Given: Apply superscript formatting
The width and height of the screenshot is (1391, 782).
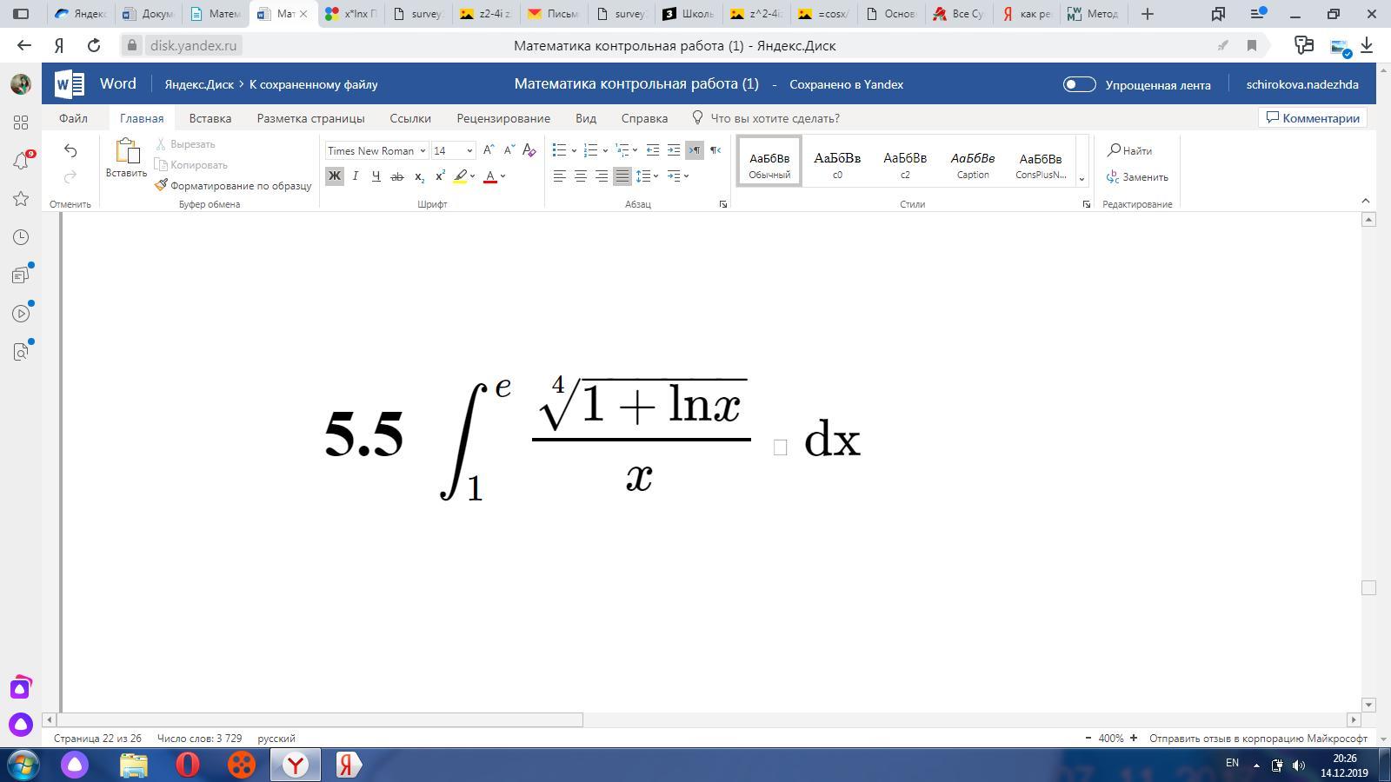Looking at the screenshot, I should point(440,176).
